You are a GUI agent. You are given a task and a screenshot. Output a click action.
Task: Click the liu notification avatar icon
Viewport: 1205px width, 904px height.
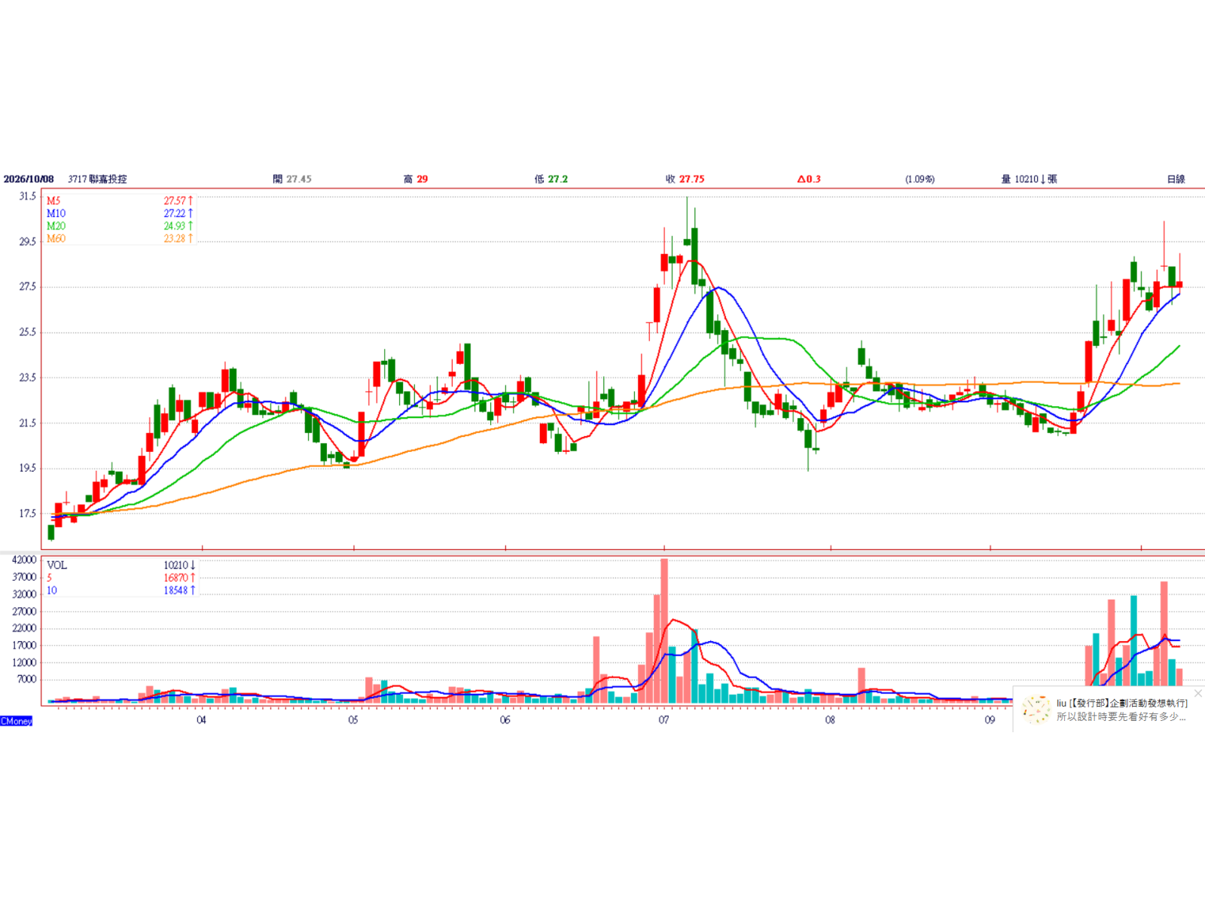click(x=1036, y=710)
